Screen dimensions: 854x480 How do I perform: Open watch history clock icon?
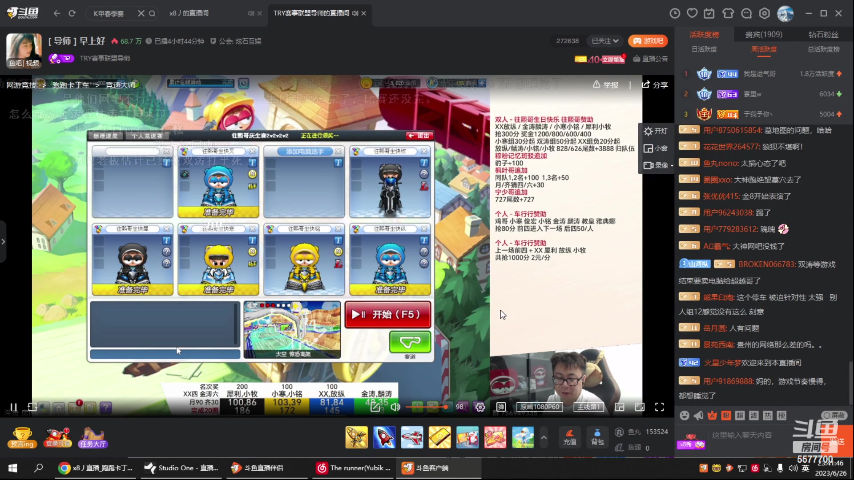pos(675,13)
